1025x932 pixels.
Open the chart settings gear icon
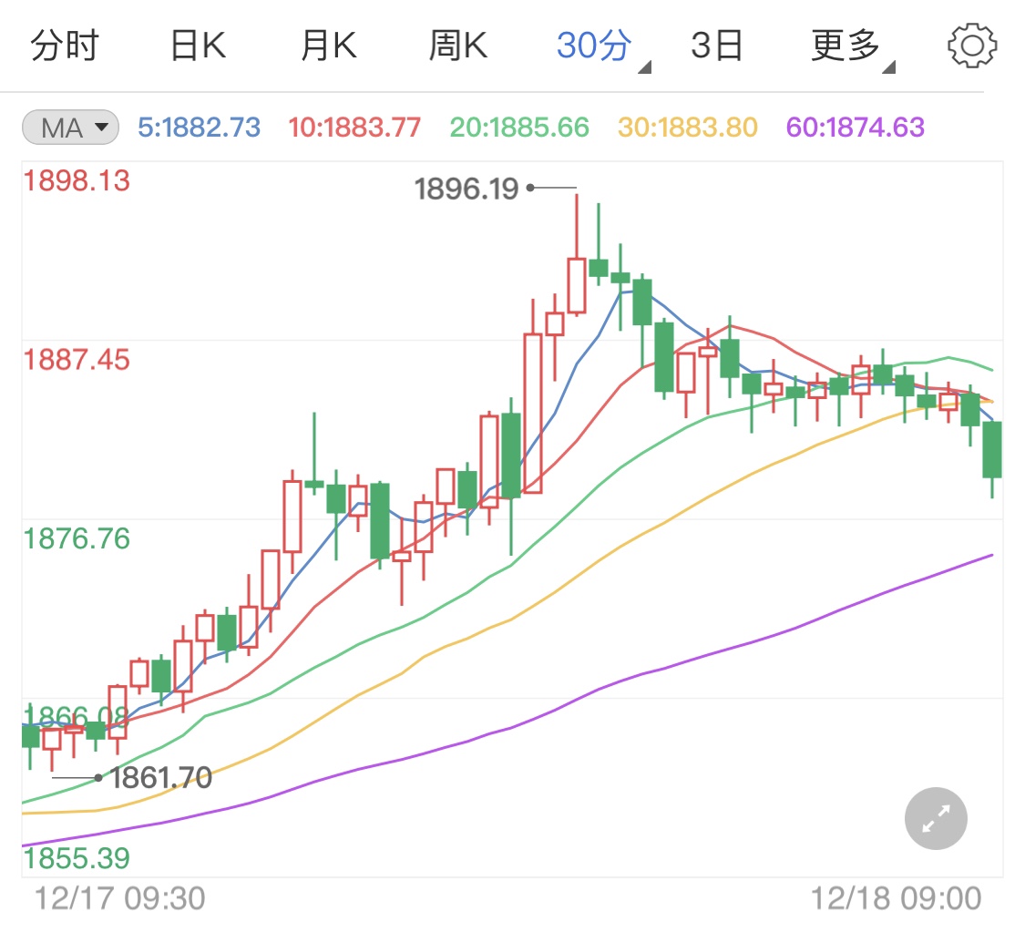tap(970, 46)
